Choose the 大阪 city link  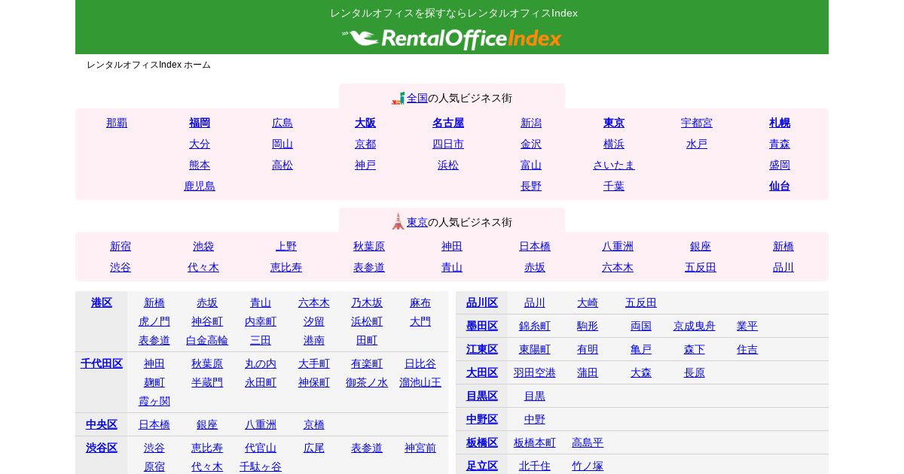365,123
